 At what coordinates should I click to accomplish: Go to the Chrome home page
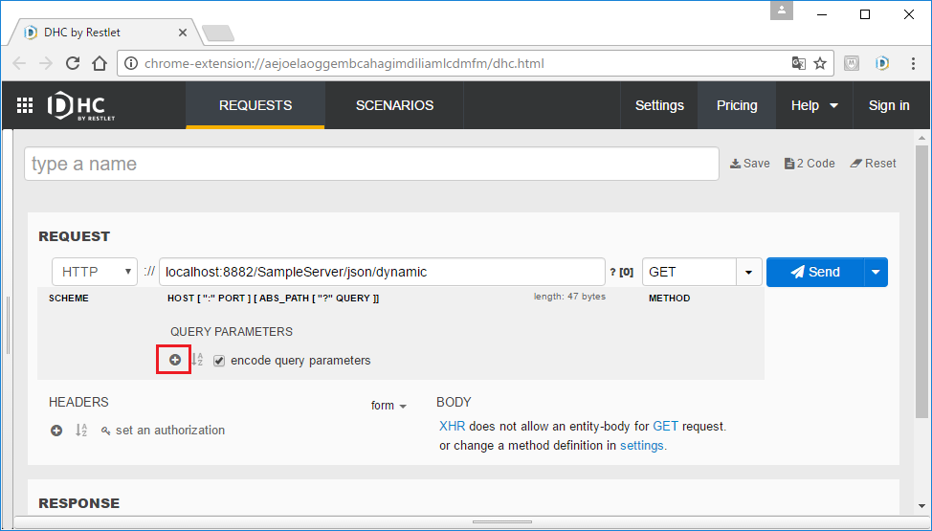pyautogui.click(x=100, y=64)
